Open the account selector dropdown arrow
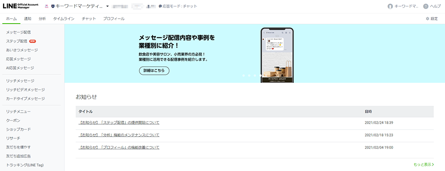The width and height of the screenshot is (445, 171). [107, 6]
